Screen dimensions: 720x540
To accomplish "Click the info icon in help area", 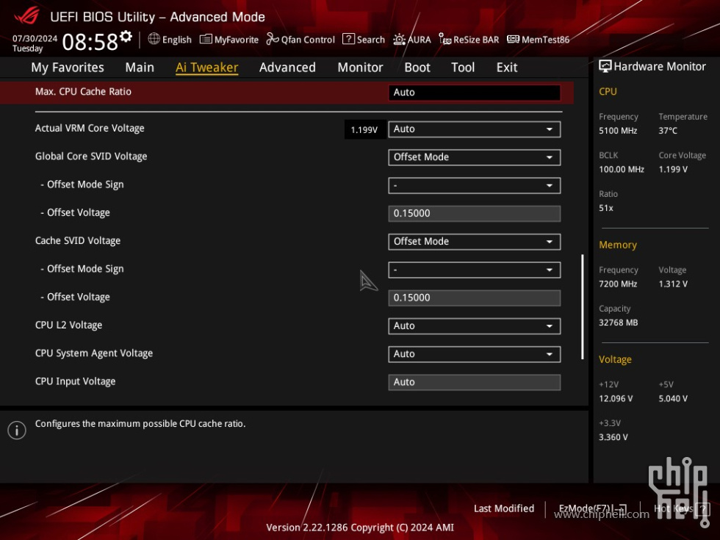I will [17, 431].
